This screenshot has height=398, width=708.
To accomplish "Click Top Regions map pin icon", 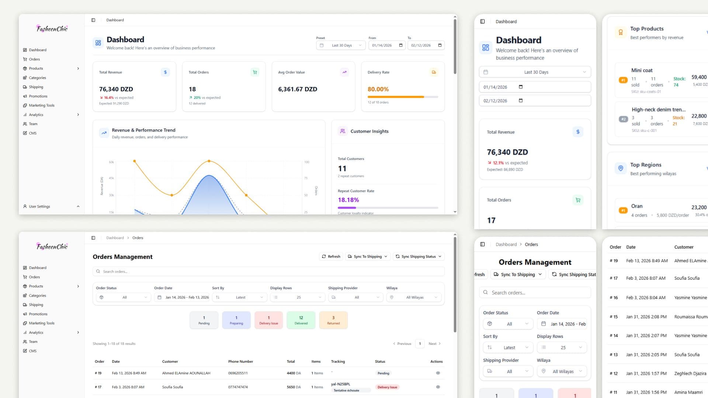I will pos(621,168).
